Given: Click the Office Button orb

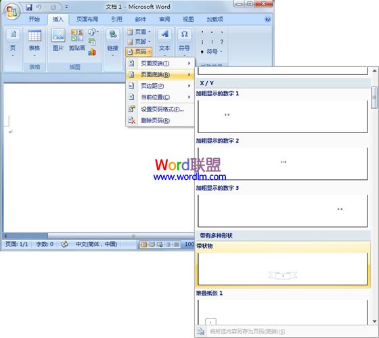Looking at the screenshot, I should pos(12,11).
